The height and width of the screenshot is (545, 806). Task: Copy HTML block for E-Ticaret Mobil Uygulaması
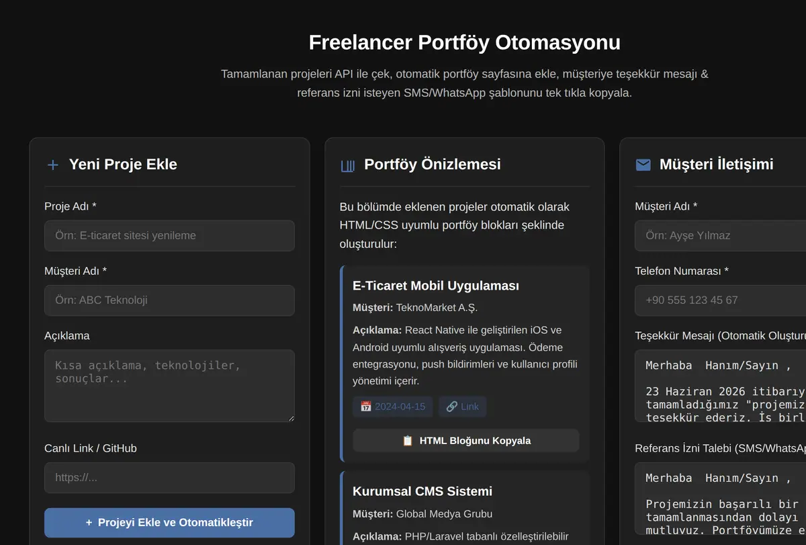[466, 441]
